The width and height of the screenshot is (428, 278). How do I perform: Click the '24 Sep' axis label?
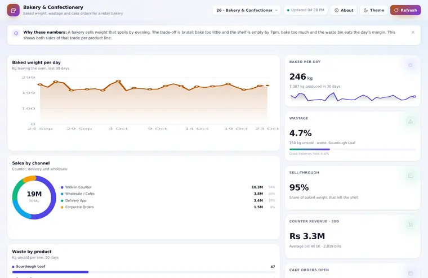(40, 129)
